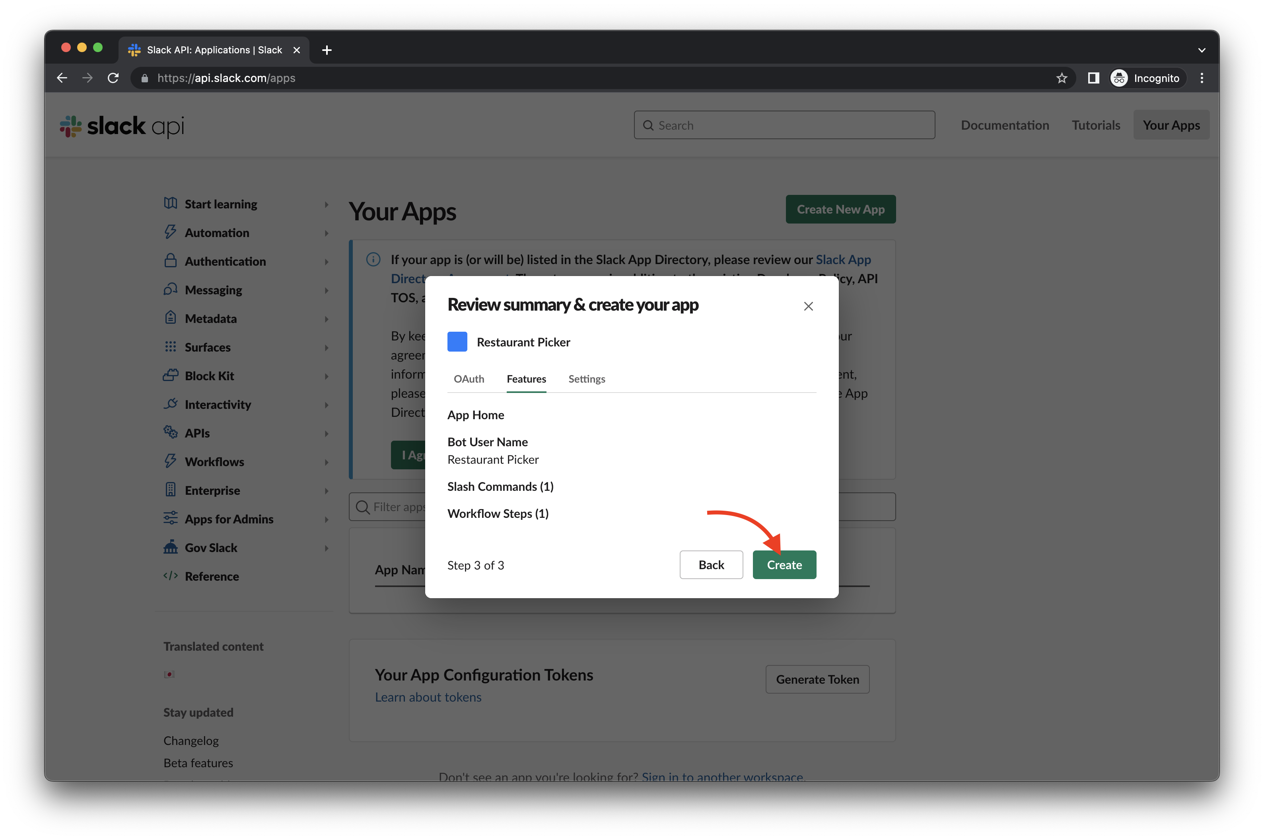
Task: Open the Documentation nav link
Action: [x=1004, y=125]
